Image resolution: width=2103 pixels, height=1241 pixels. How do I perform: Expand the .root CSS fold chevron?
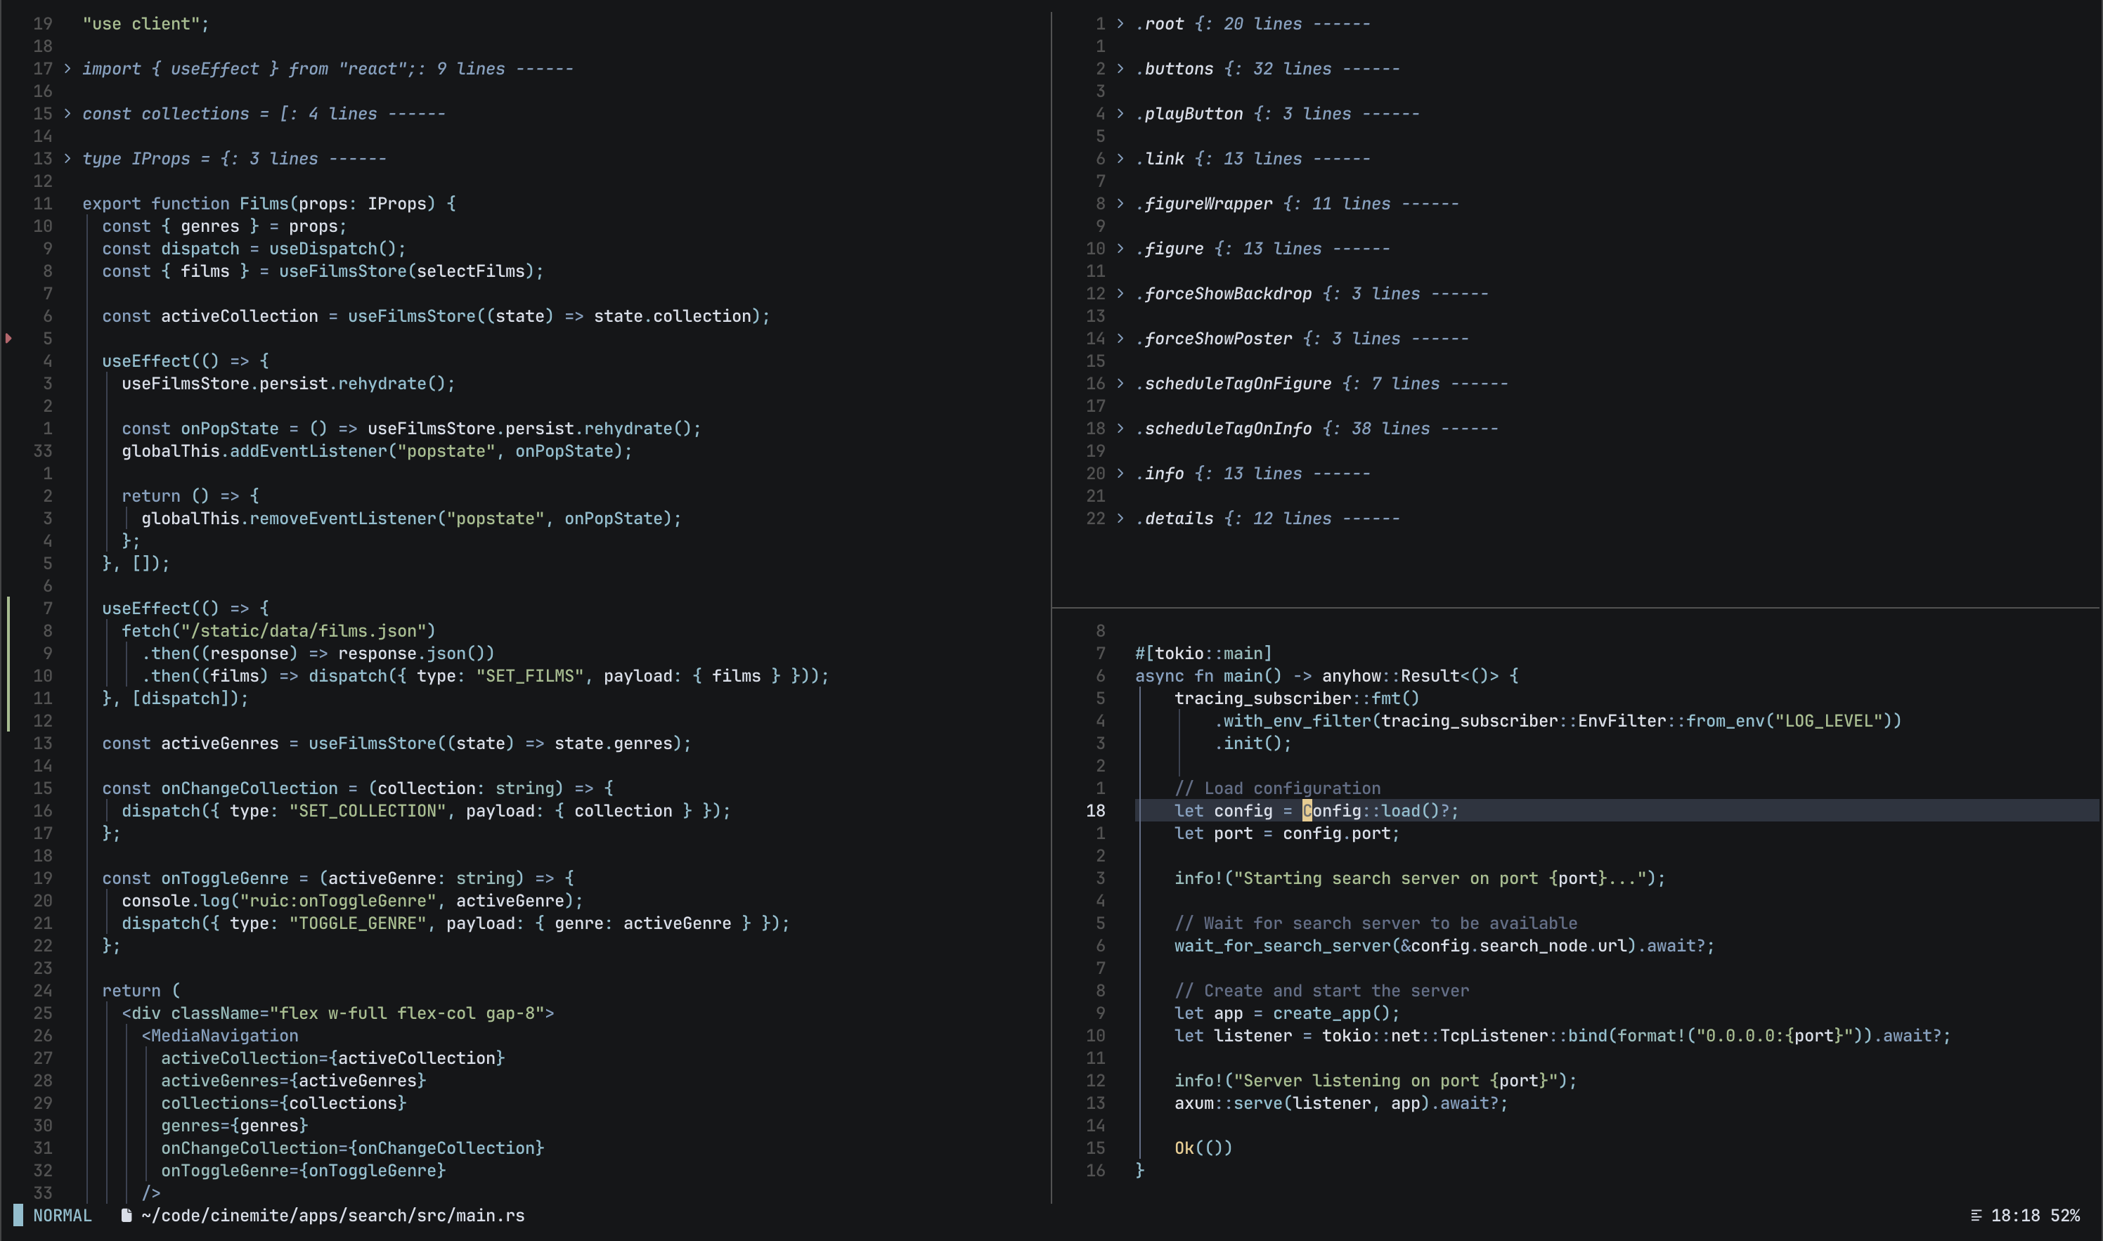[x=1120, y=23]
